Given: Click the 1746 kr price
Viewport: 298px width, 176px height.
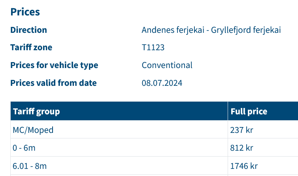Looking at the screenshot, I should [x=243, y=166].
